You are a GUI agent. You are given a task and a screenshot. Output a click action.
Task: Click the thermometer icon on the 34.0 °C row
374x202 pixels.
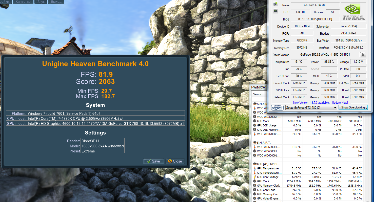pyautogui.click(x=254, y=134)
